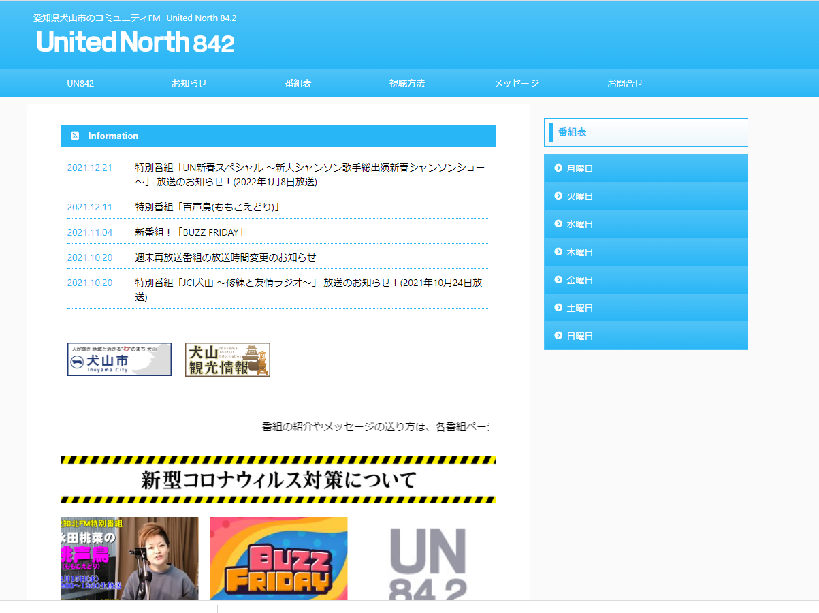
Task: Select 月曜日 in the program schedule sidebar
Action: (646, 168)
